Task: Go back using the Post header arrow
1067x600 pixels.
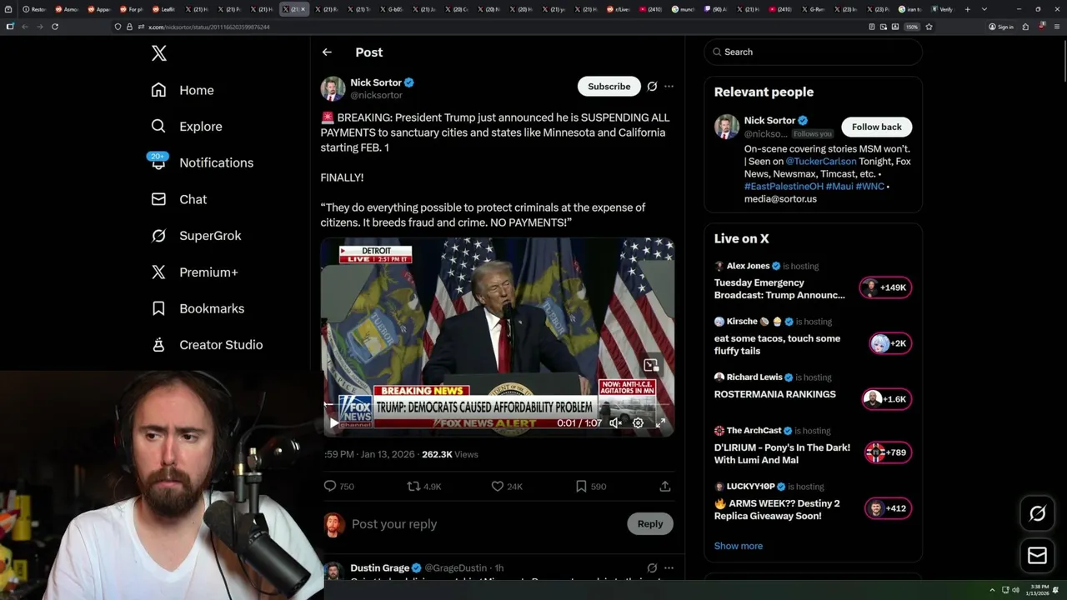Action: coord(327,52)
